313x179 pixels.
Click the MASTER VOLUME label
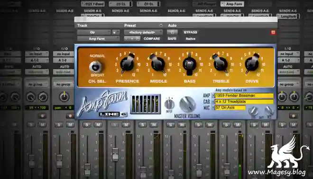(x=187, y=116)
